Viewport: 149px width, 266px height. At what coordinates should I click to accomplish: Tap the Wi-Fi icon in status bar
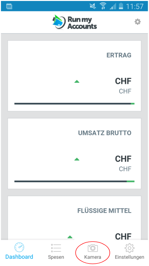(x=102, y=6)
